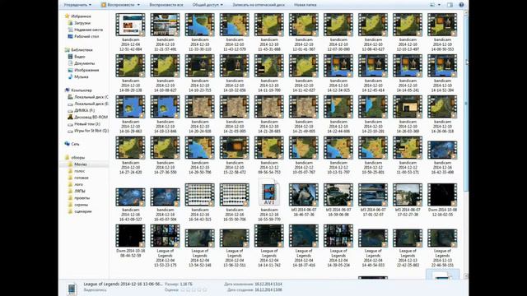Image resolution: width=527 pixels, height=296 pixels.
Task: Toggle the preview pane icon
Action: coord(450,5)
